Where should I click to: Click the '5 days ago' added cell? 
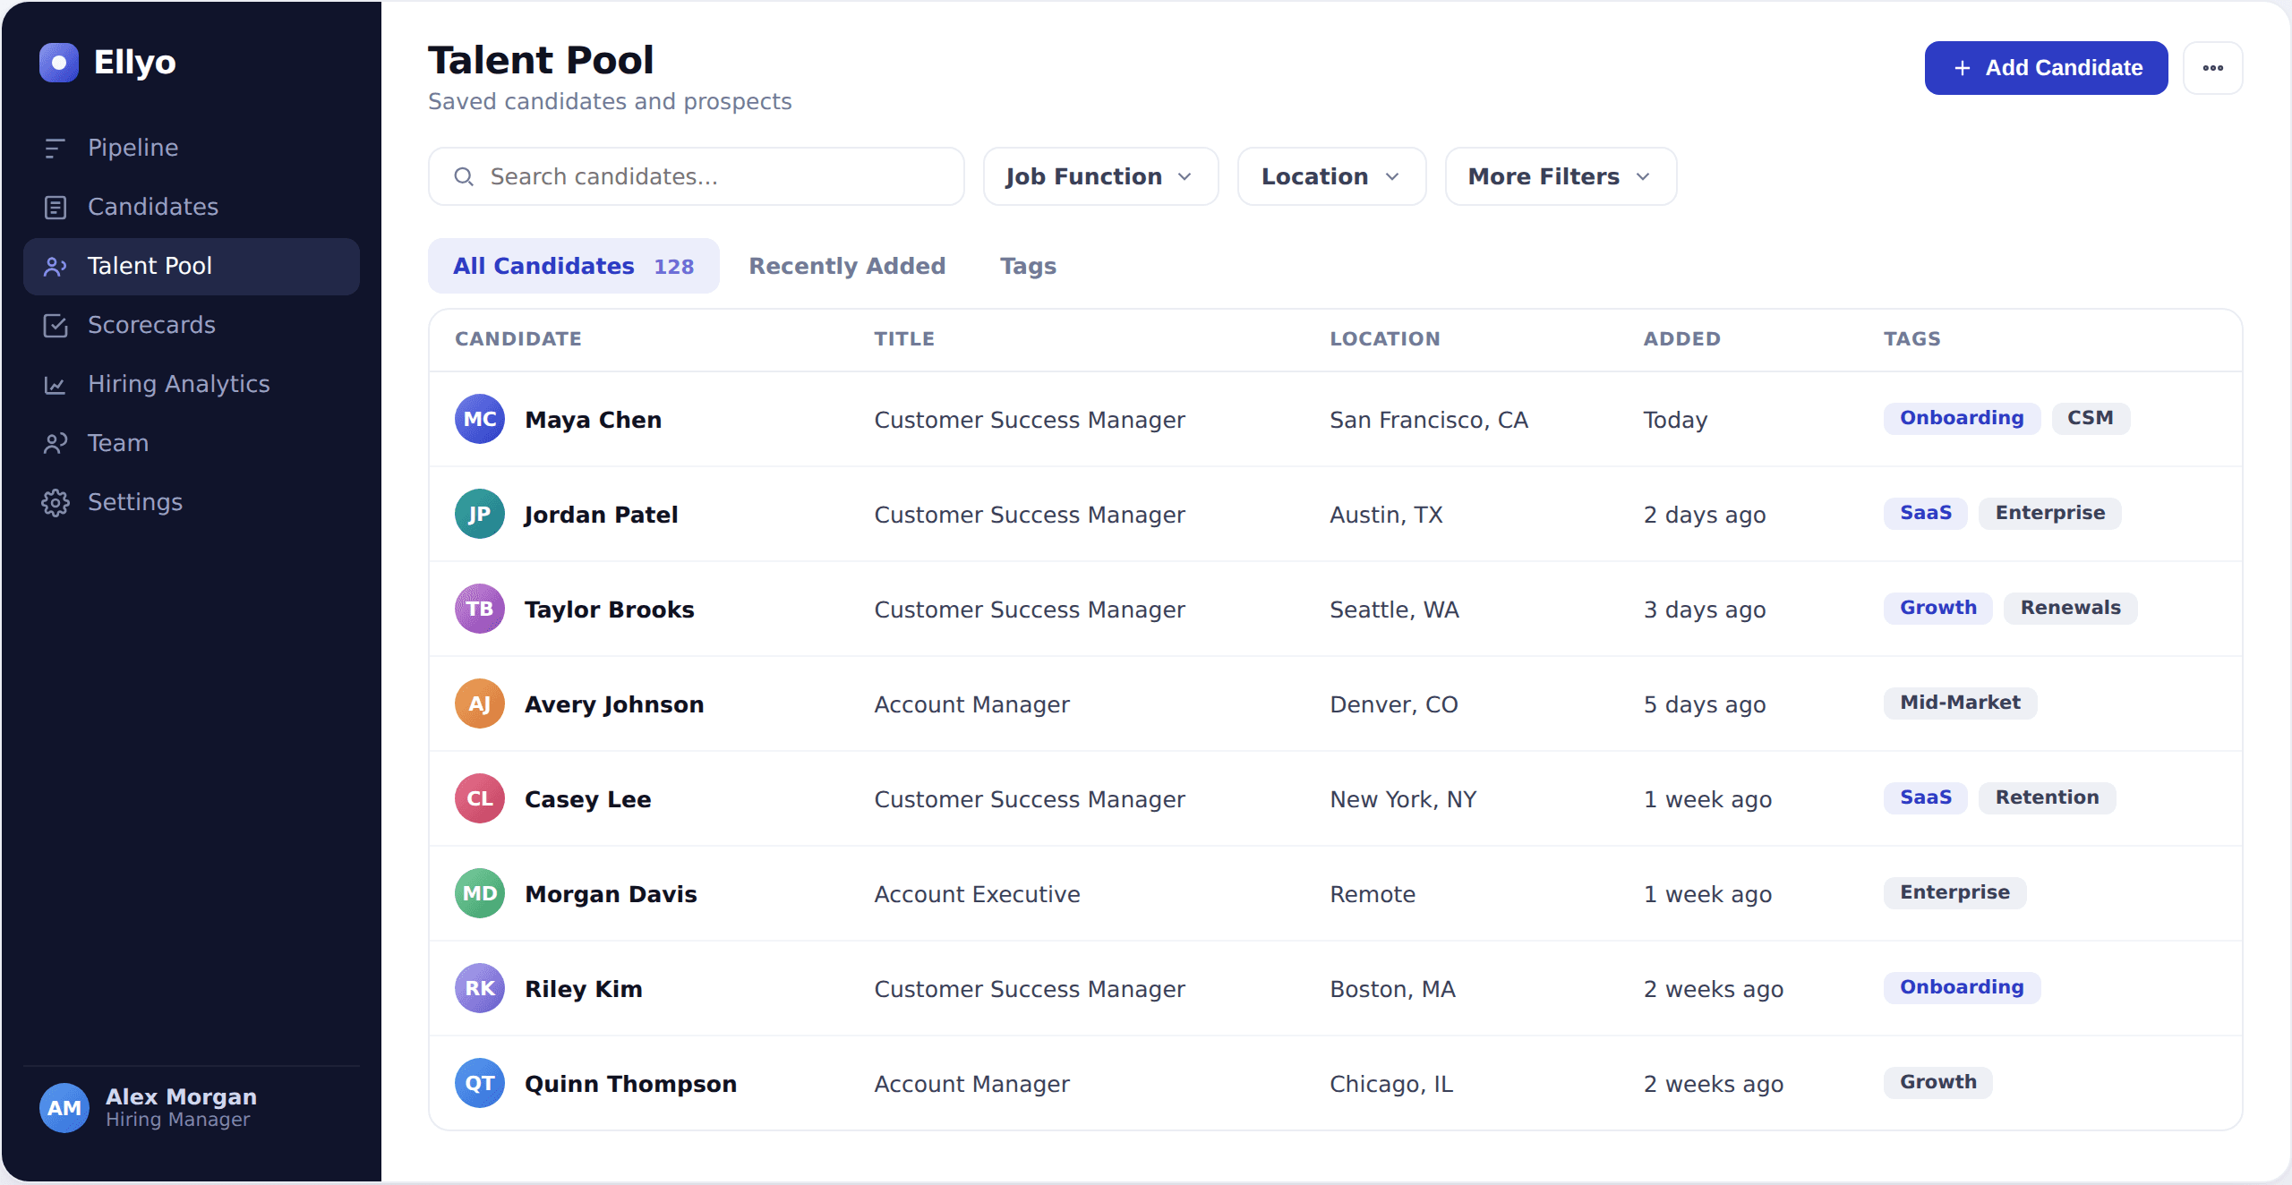[x=1704, y=704]
